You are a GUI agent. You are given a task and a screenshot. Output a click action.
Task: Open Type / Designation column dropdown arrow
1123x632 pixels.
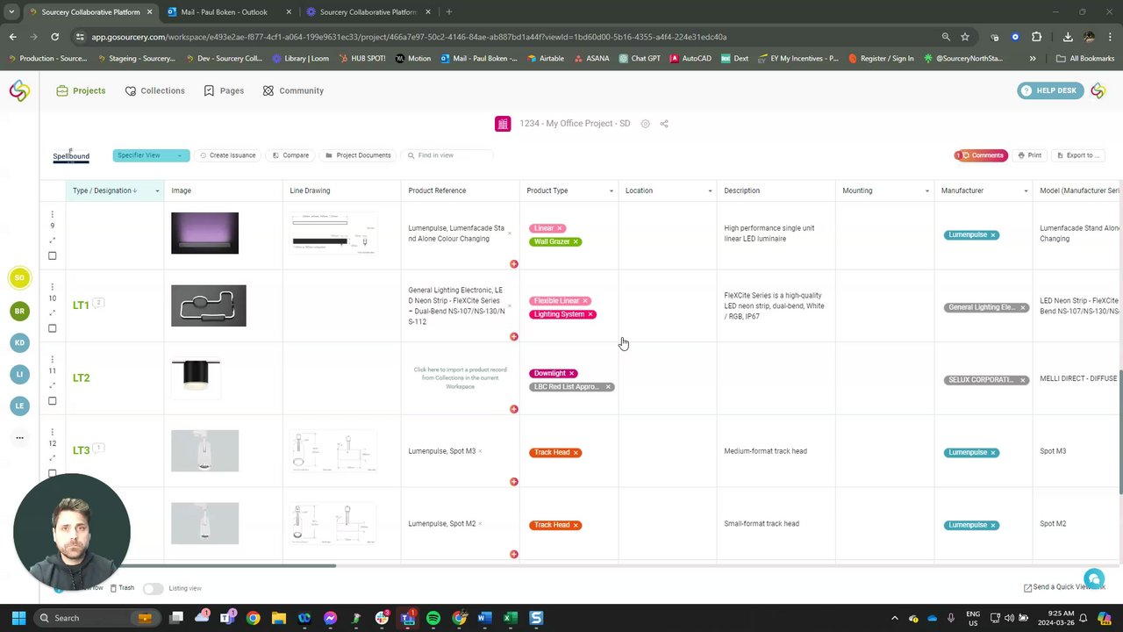(157, 190)
